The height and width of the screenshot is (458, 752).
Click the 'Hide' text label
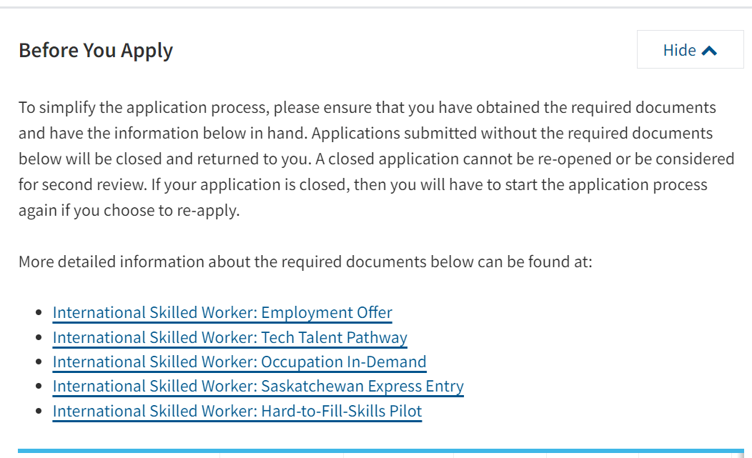680,50
